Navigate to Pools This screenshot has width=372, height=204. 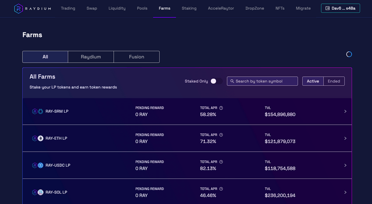142,8
